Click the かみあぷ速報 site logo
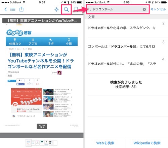 click(x=19, y=33)
